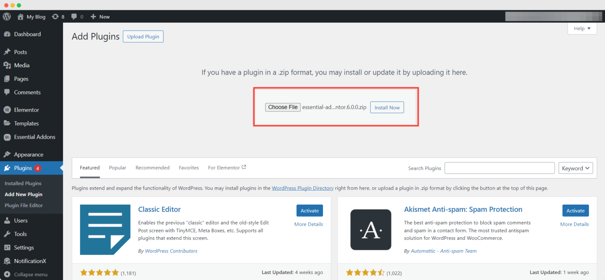The image size is (605, 280).
Task: Click the Upload Plugin button
Action: pyautogui.click(x=143, y=36)
